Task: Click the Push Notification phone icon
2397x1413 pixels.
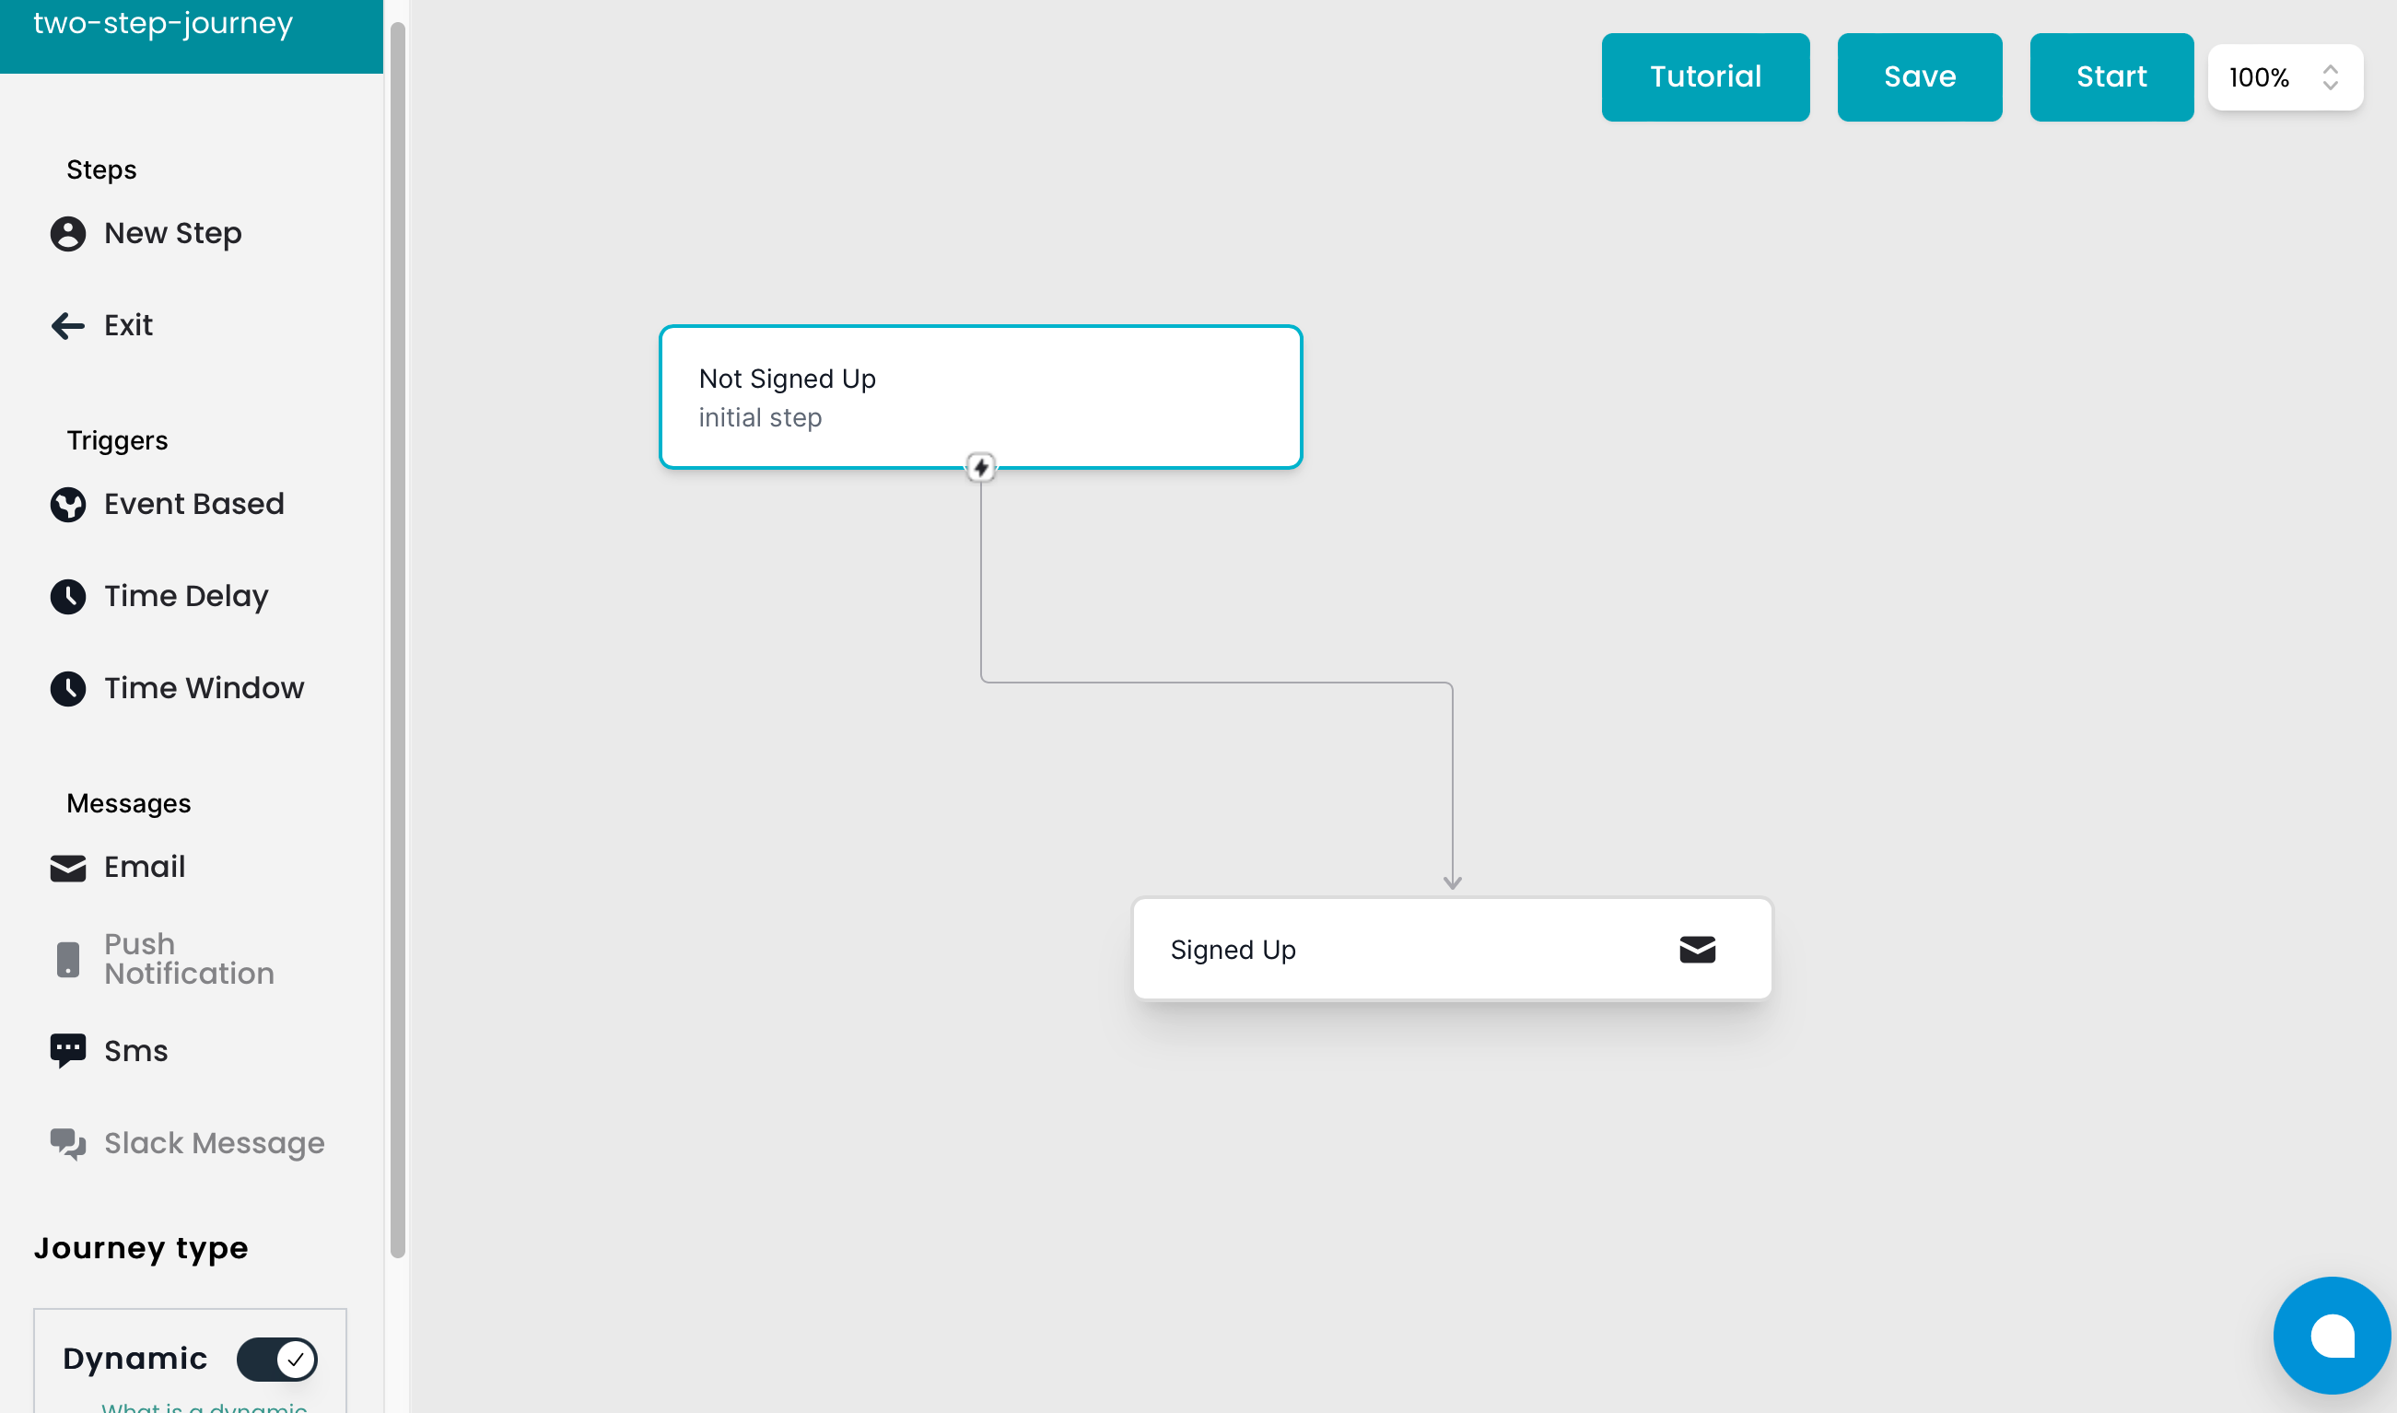Action: [67, 959]
